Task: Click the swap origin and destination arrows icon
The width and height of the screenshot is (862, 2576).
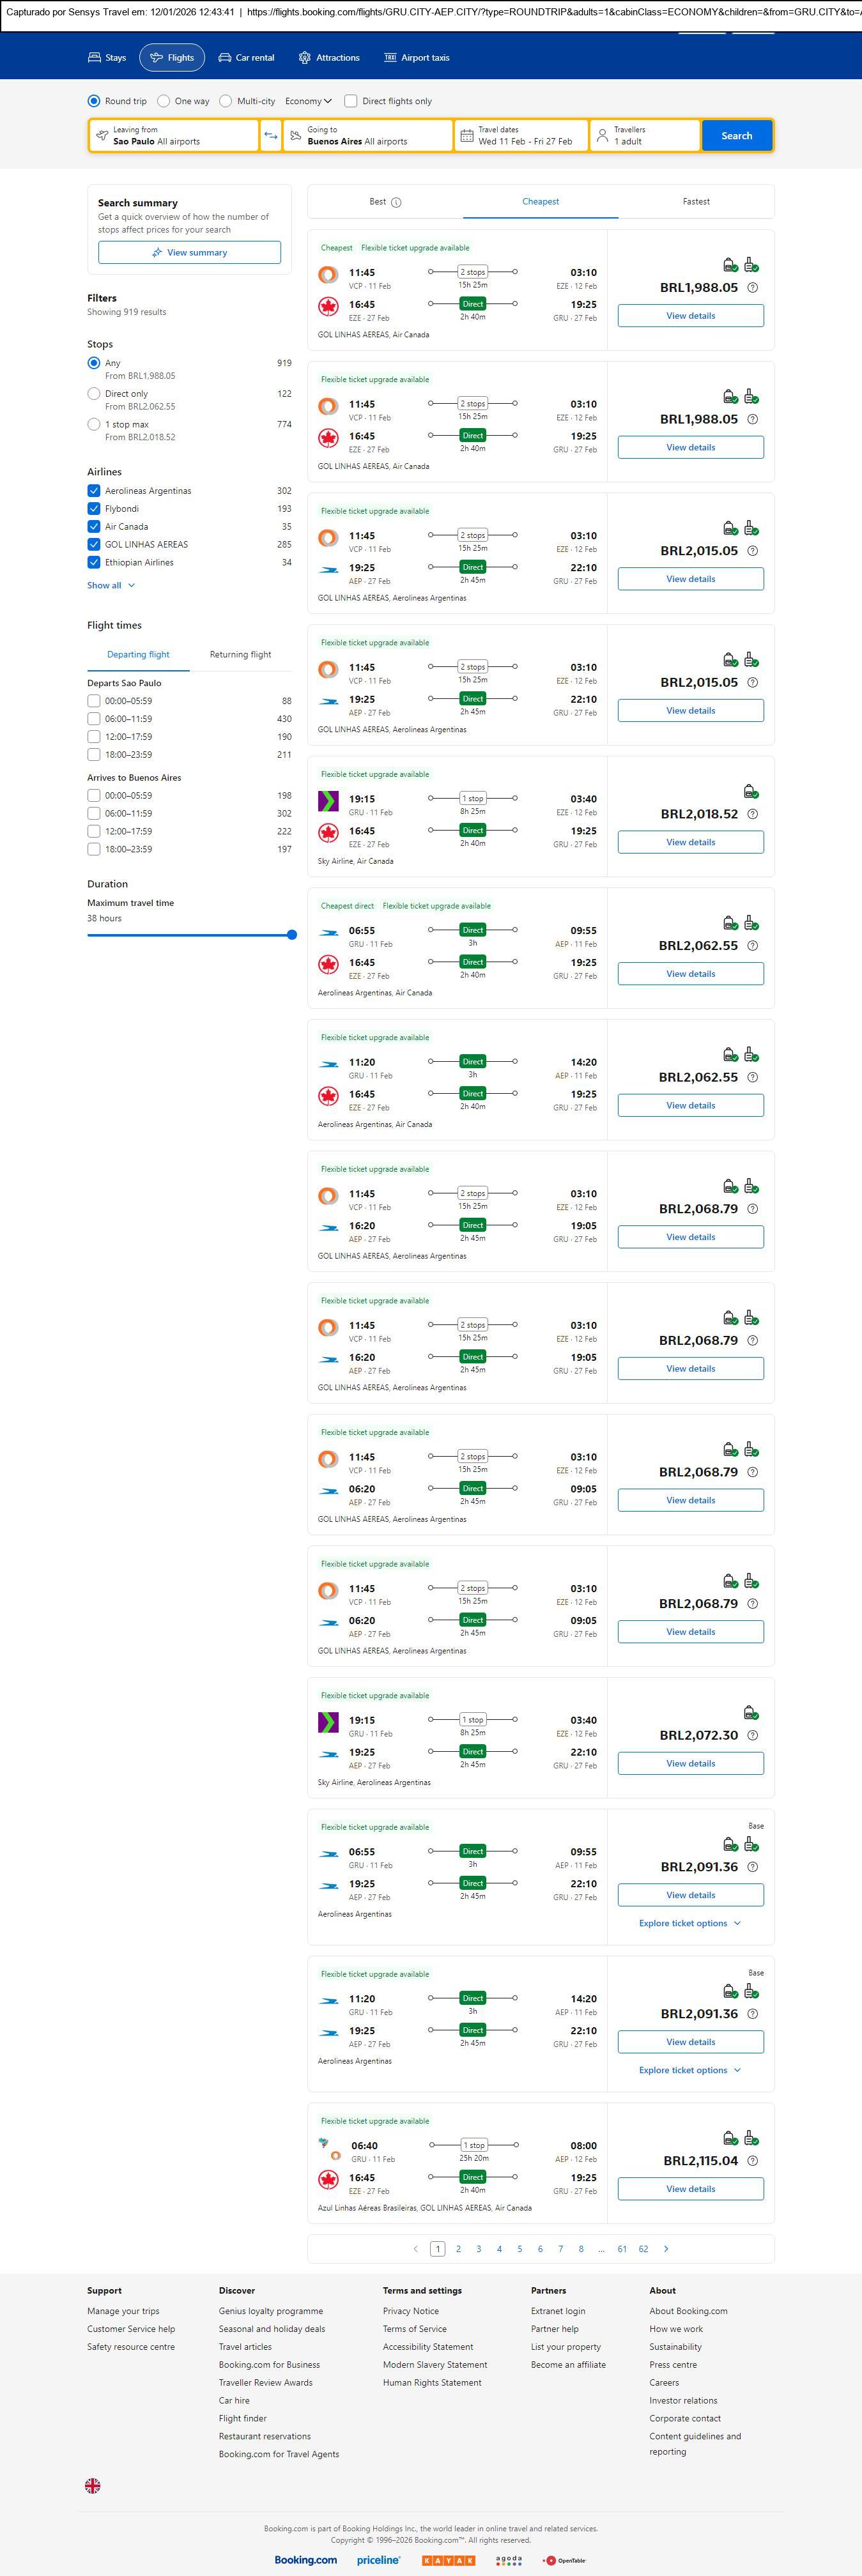Action: pos(270,136)
